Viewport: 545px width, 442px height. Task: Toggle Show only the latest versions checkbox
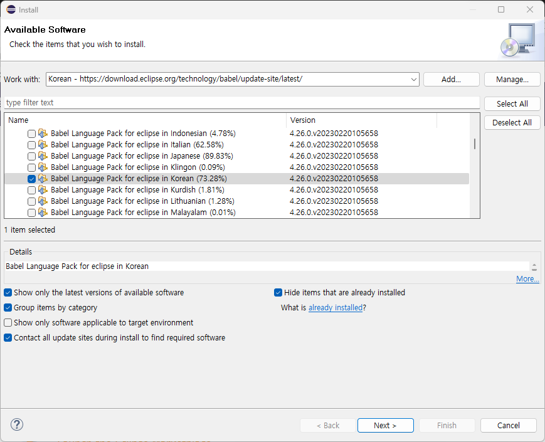coord(8,293)
